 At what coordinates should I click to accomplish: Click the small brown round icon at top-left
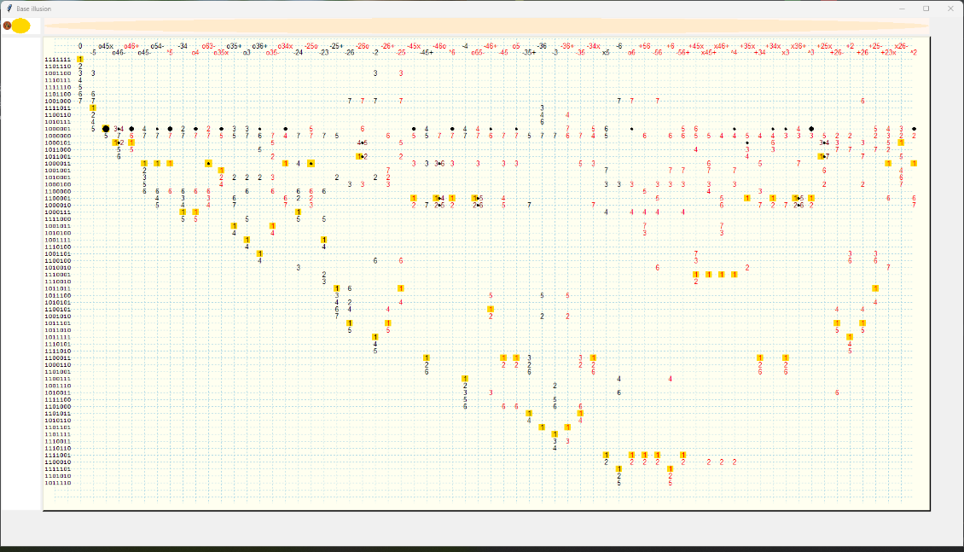coord(7,26)
